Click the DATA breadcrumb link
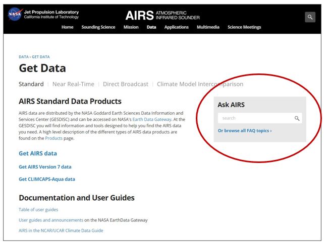 pyautogui.click(x=24, y=57)
